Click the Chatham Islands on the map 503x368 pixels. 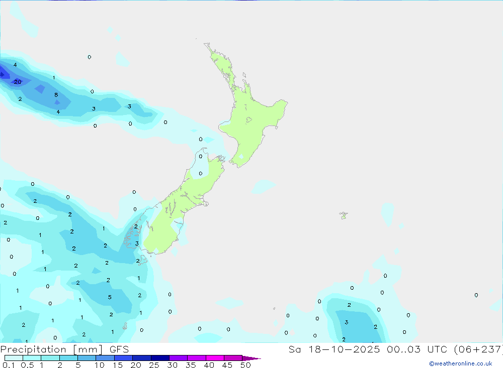[x=344, y=215]
